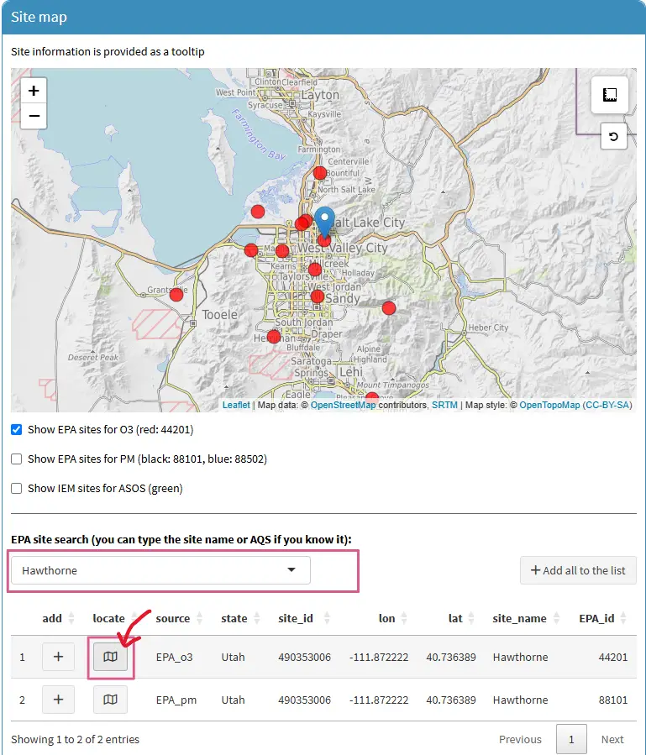Sort table by site_id column
Viewport: 646px width, 755px height.
point(296,618)
